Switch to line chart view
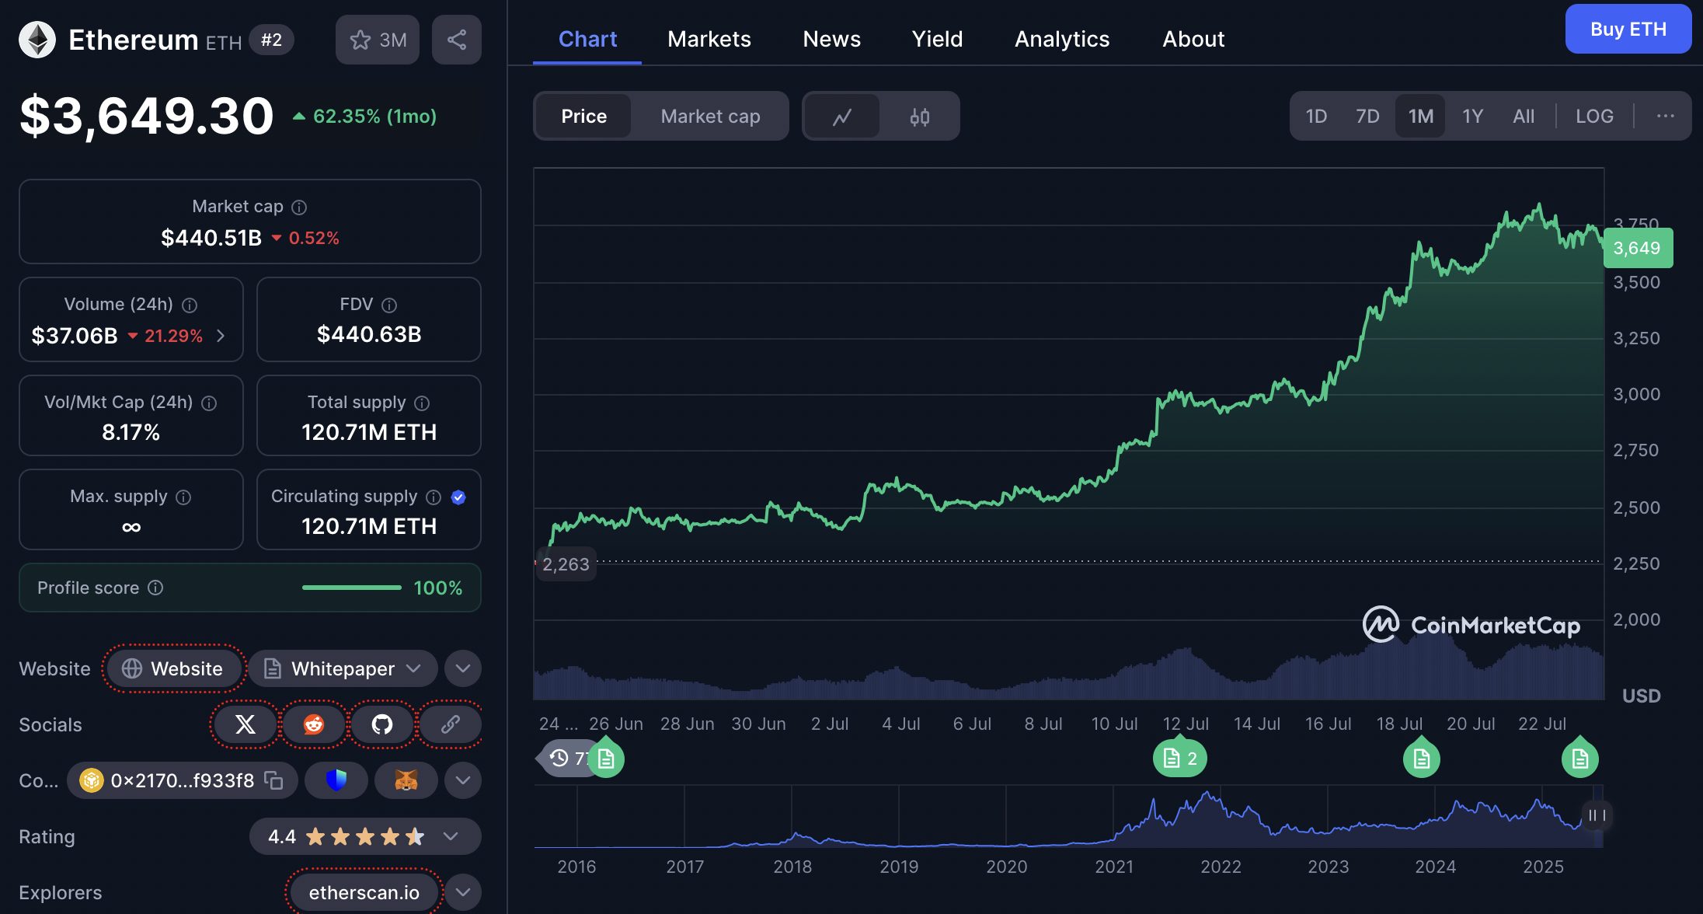This screenshot has height=914, width=1703. pyautogui.click(x=842, y=117)
